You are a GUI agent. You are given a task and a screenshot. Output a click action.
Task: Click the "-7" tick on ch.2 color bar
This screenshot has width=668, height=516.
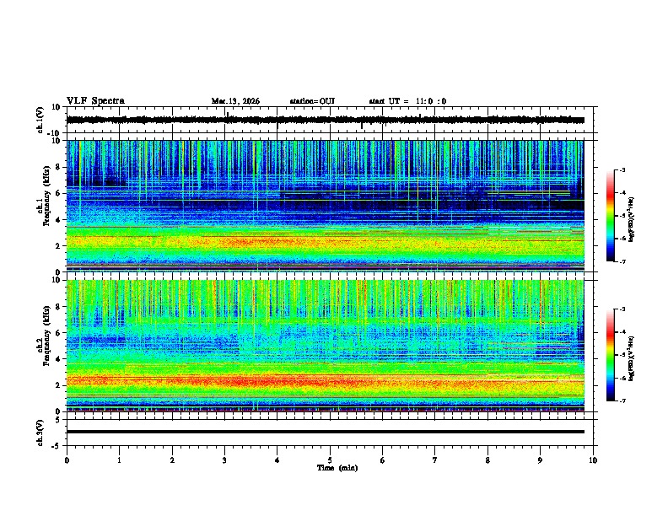tap(622, 400)
